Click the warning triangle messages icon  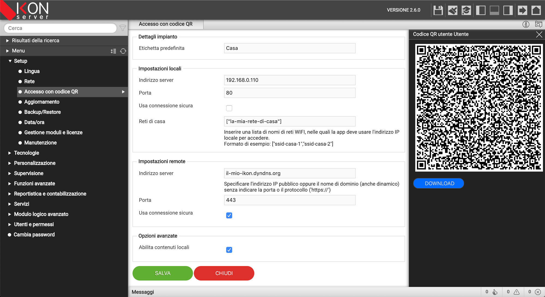point(516,292)
